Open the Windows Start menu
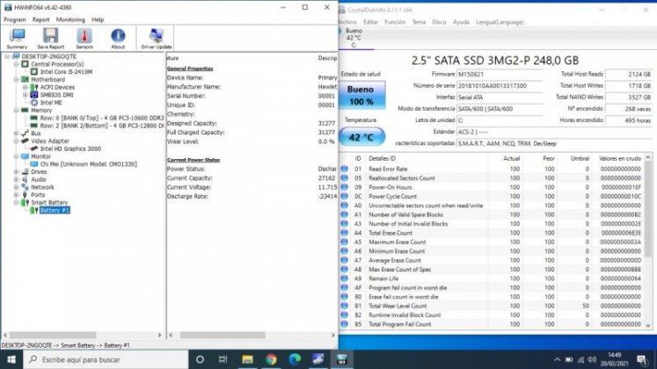This screenshot has height=369, width=657. pos(11,359)
